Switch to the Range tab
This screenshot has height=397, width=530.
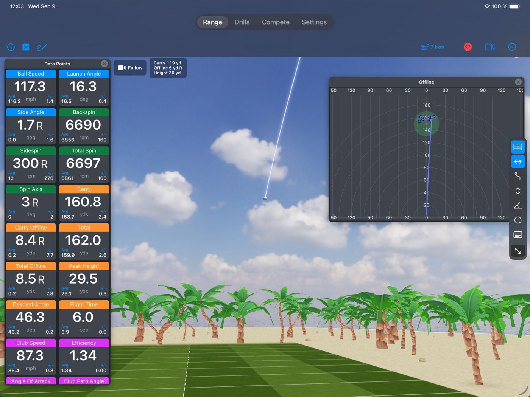tap(212, 22)
